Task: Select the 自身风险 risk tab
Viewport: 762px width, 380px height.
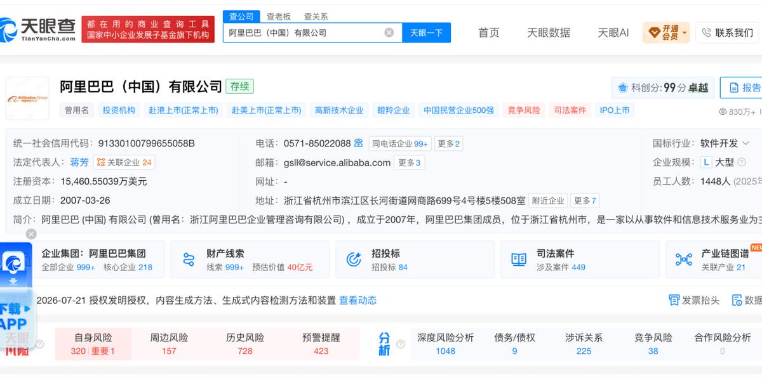Action: [x=93, y=344]
